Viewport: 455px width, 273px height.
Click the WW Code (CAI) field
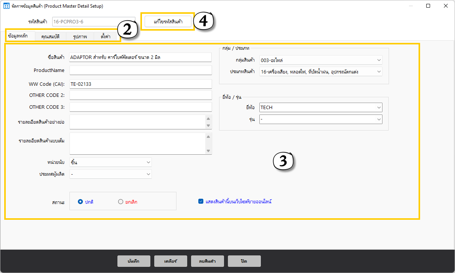(140, 84)
